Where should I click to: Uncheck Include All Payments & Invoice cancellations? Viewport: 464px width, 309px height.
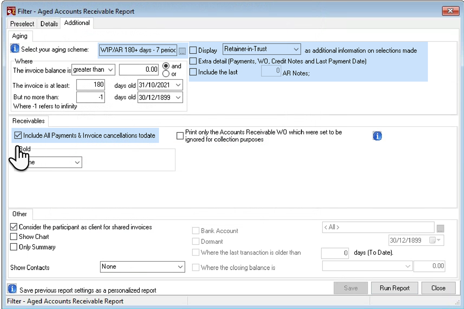tap(18, 135)
